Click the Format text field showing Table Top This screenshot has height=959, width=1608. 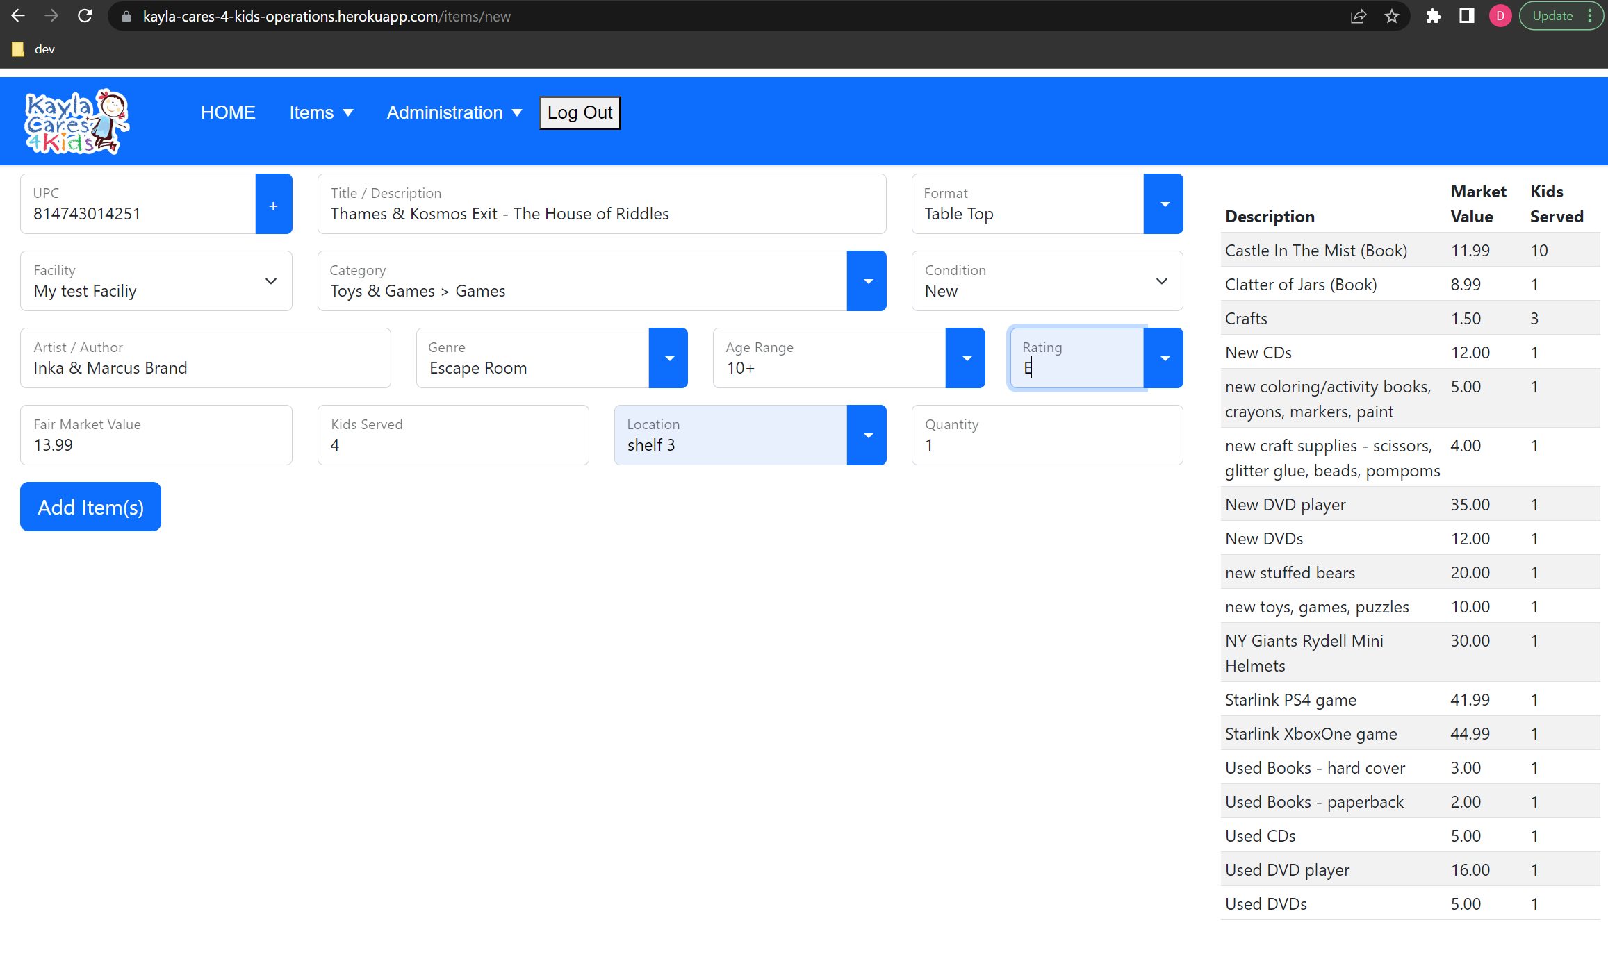[x=1028, y=204]
